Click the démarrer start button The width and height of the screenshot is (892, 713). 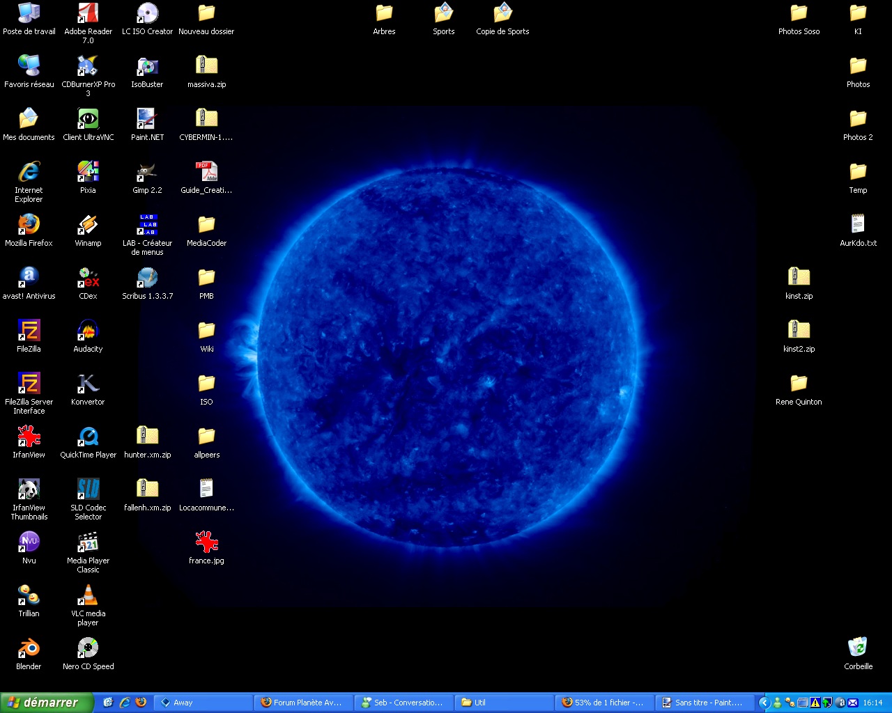point(46,703)
